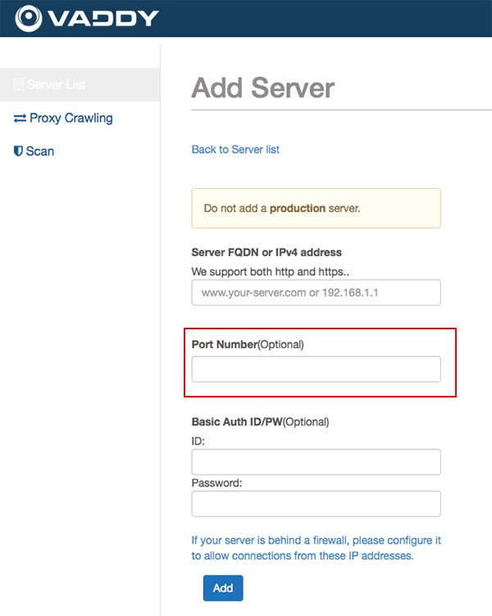Click into the Port Number input box
The image size is (492, 616).
(x=316, y=369)
